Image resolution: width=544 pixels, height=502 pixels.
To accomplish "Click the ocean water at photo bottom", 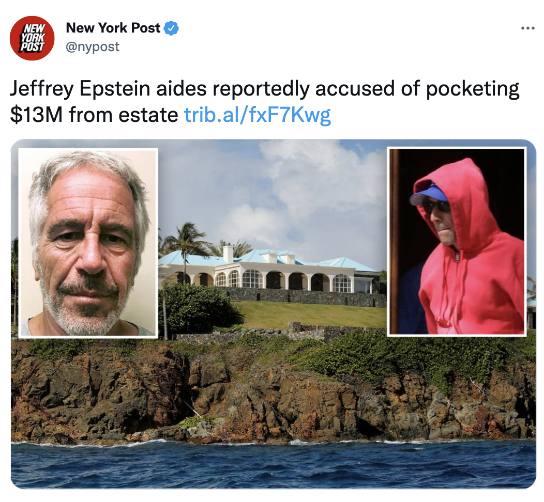I will 273,464.
